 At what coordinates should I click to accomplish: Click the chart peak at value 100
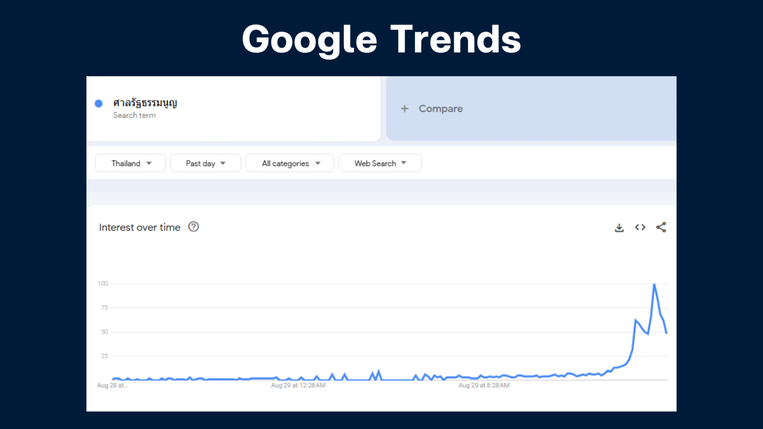click(655, 285)
